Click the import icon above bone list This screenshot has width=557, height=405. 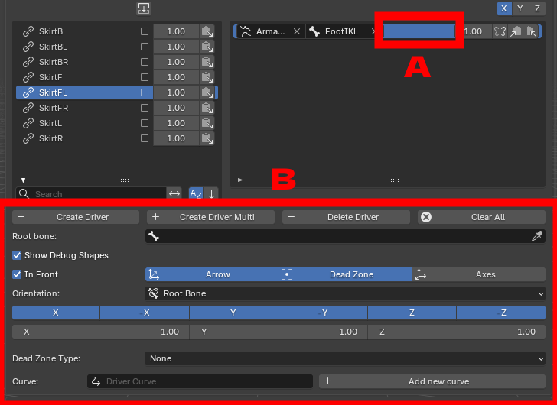144,8
